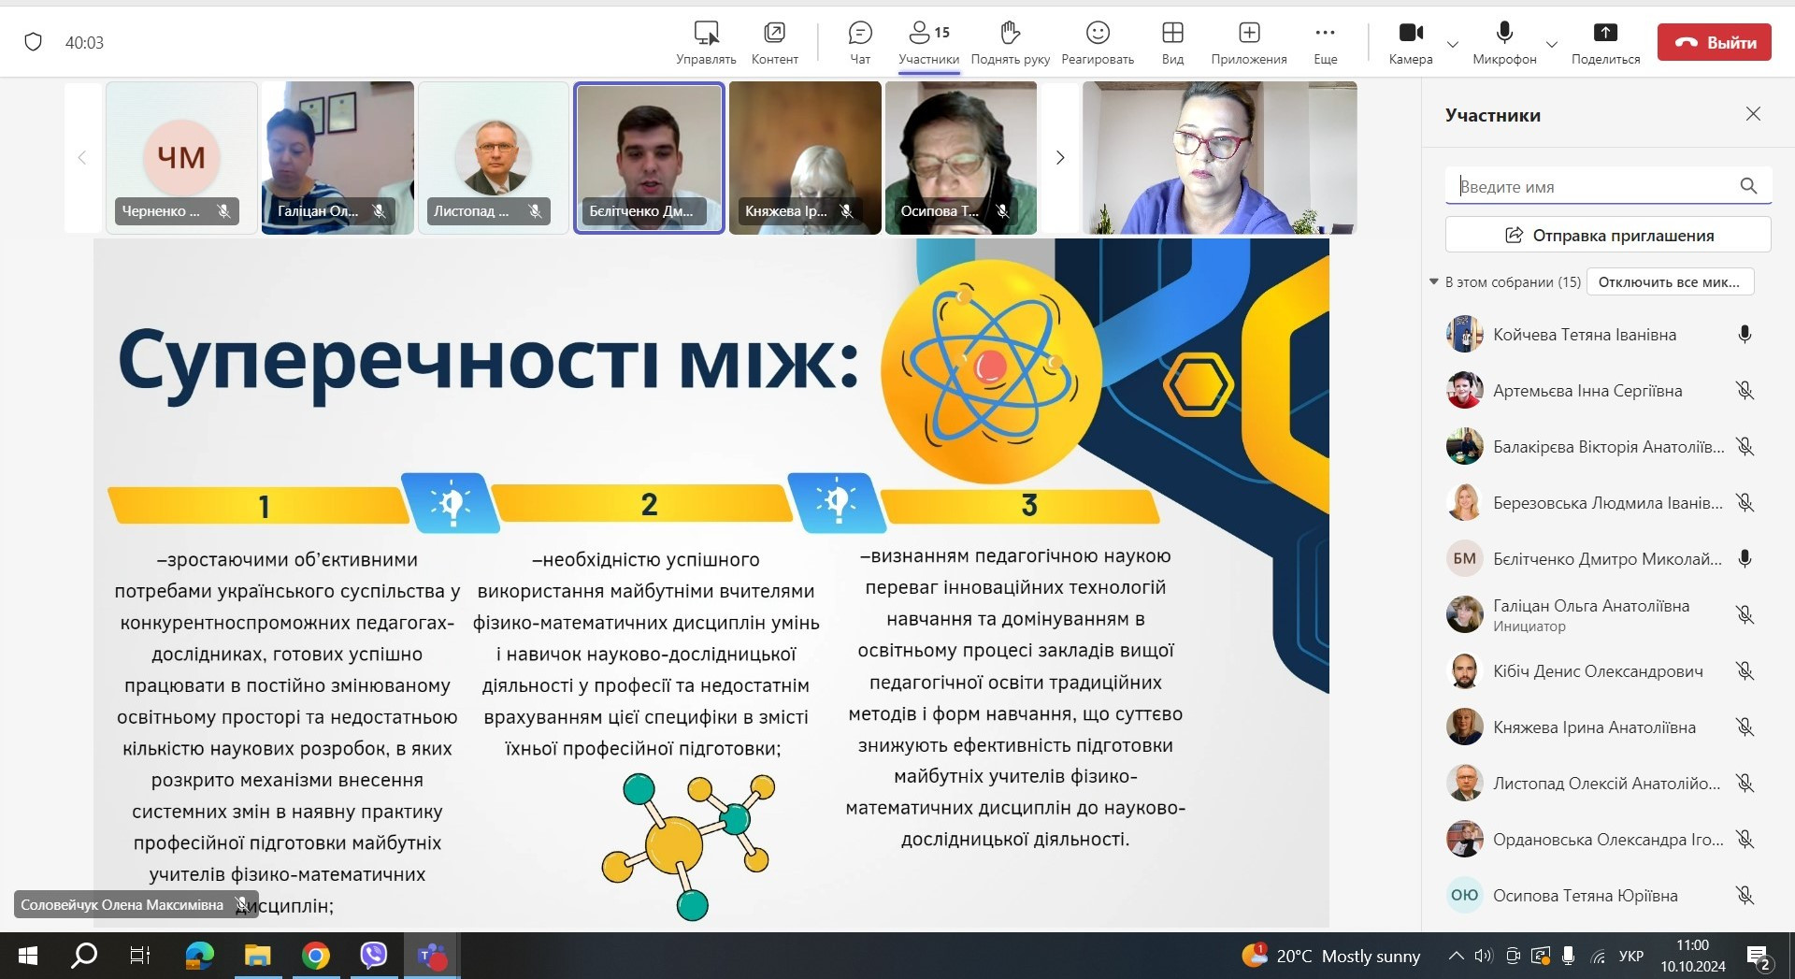The height and width of the screenshot is (979, 1795).
Task: Open Viber from taskbar
Action: 374,956
